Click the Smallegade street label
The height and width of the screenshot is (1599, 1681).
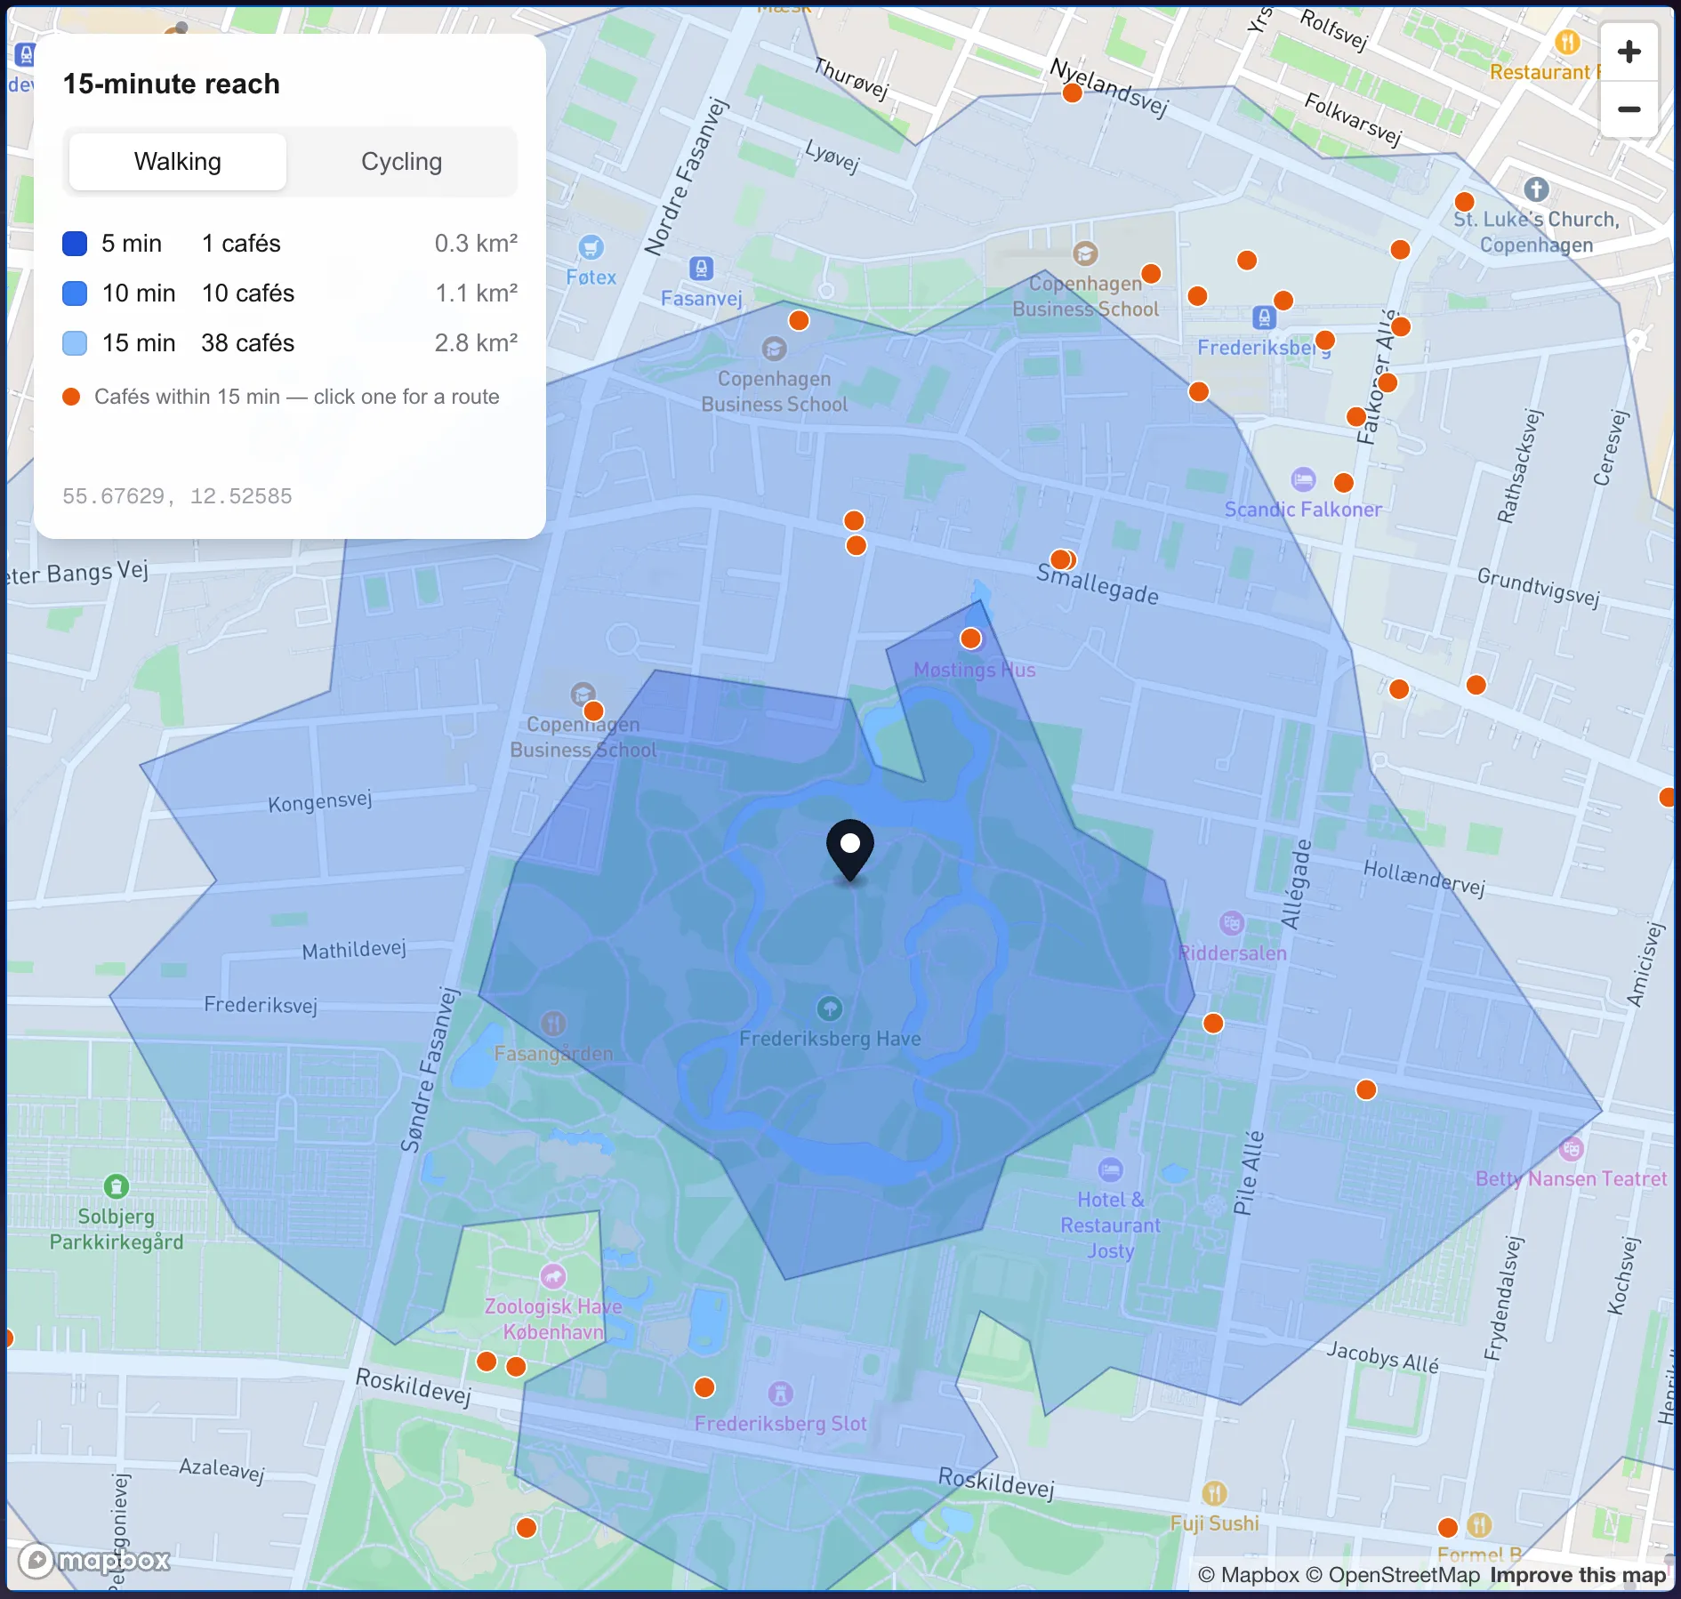click(1098, 583)
